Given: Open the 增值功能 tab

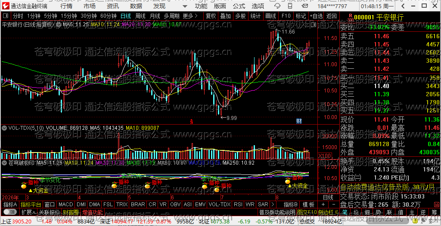Looking at the screenshot, I should (92, 212).
